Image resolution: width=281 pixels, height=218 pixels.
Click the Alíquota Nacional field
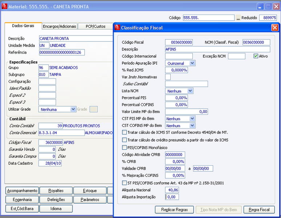click(x=172, y=190)
